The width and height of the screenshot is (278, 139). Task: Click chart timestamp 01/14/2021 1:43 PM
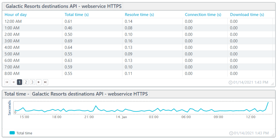pos(251,133)
